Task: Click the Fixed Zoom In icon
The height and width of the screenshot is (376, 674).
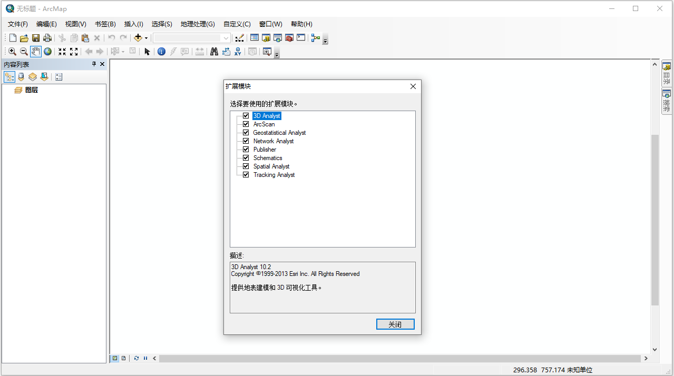Action: coord(62,52)
